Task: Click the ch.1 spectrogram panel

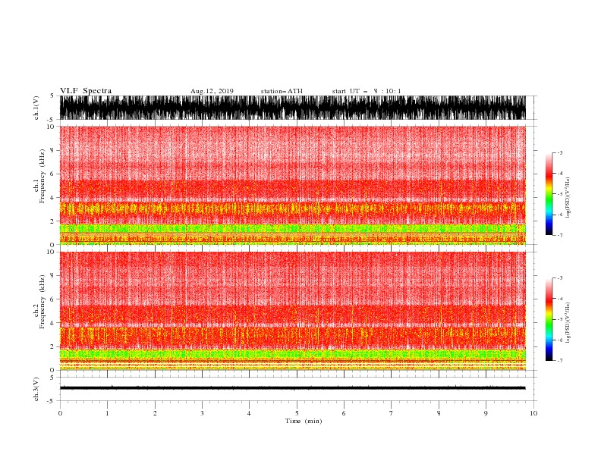Action: pos(293,185)
